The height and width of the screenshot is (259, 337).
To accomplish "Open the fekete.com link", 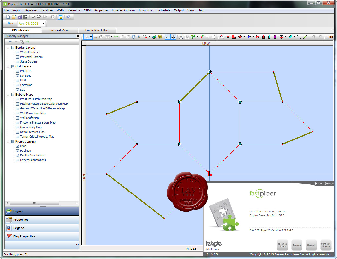I will tap(212, 249).
